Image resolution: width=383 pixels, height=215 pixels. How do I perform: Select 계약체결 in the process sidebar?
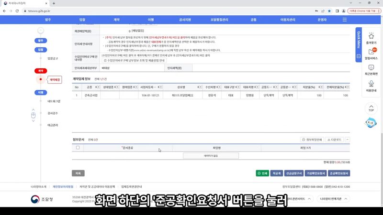tap(55, 80)
